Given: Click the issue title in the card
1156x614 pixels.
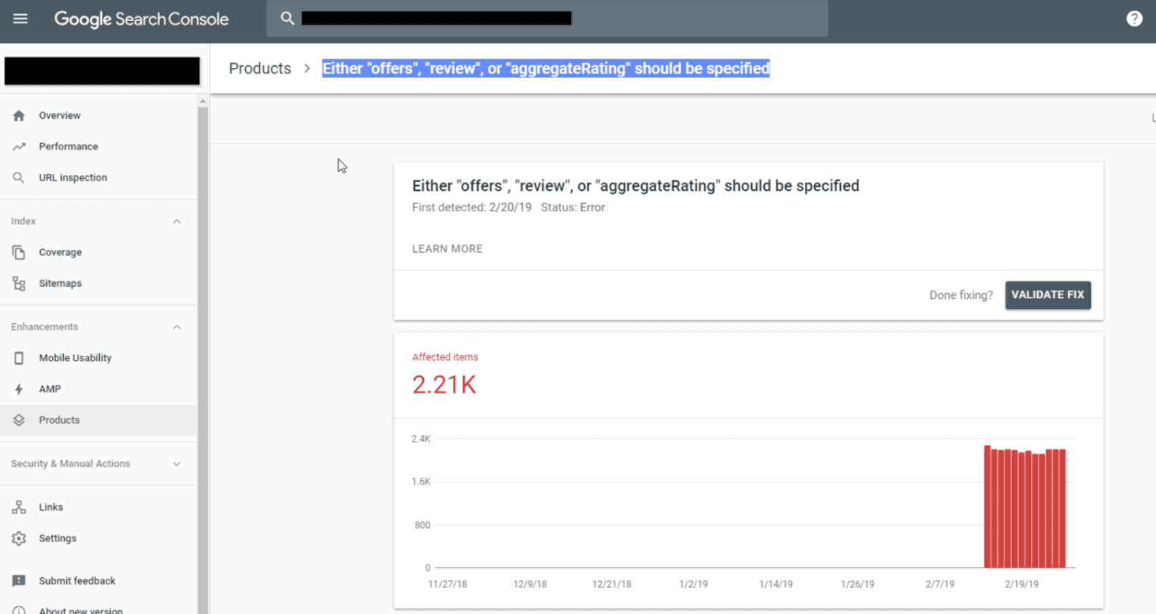Looking at the screenshot, I should coord(636,186).
